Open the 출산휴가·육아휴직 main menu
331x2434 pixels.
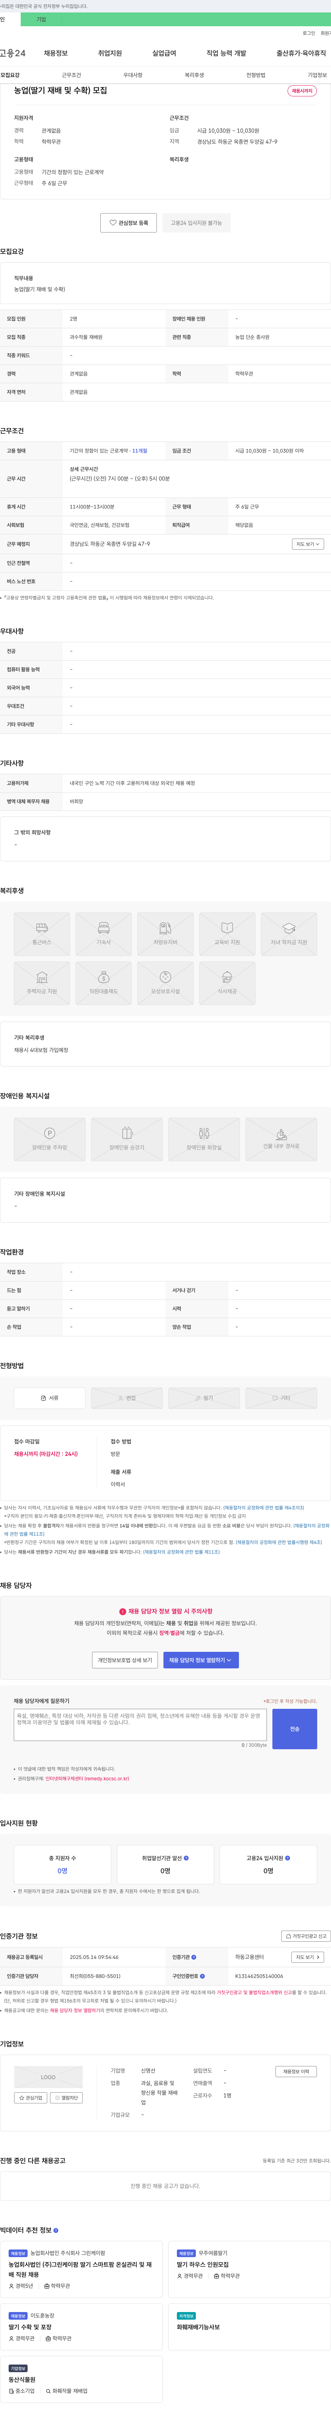pos(301,53)
